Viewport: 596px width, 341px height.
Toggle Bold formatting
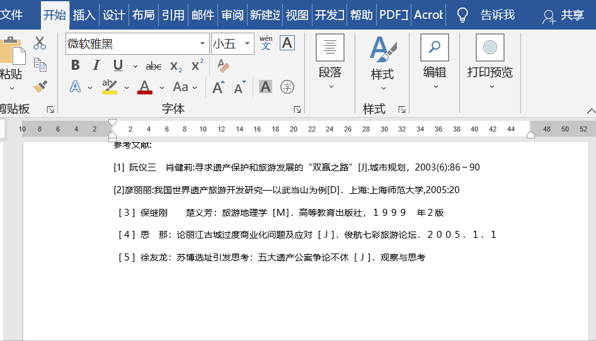[75, 65]
